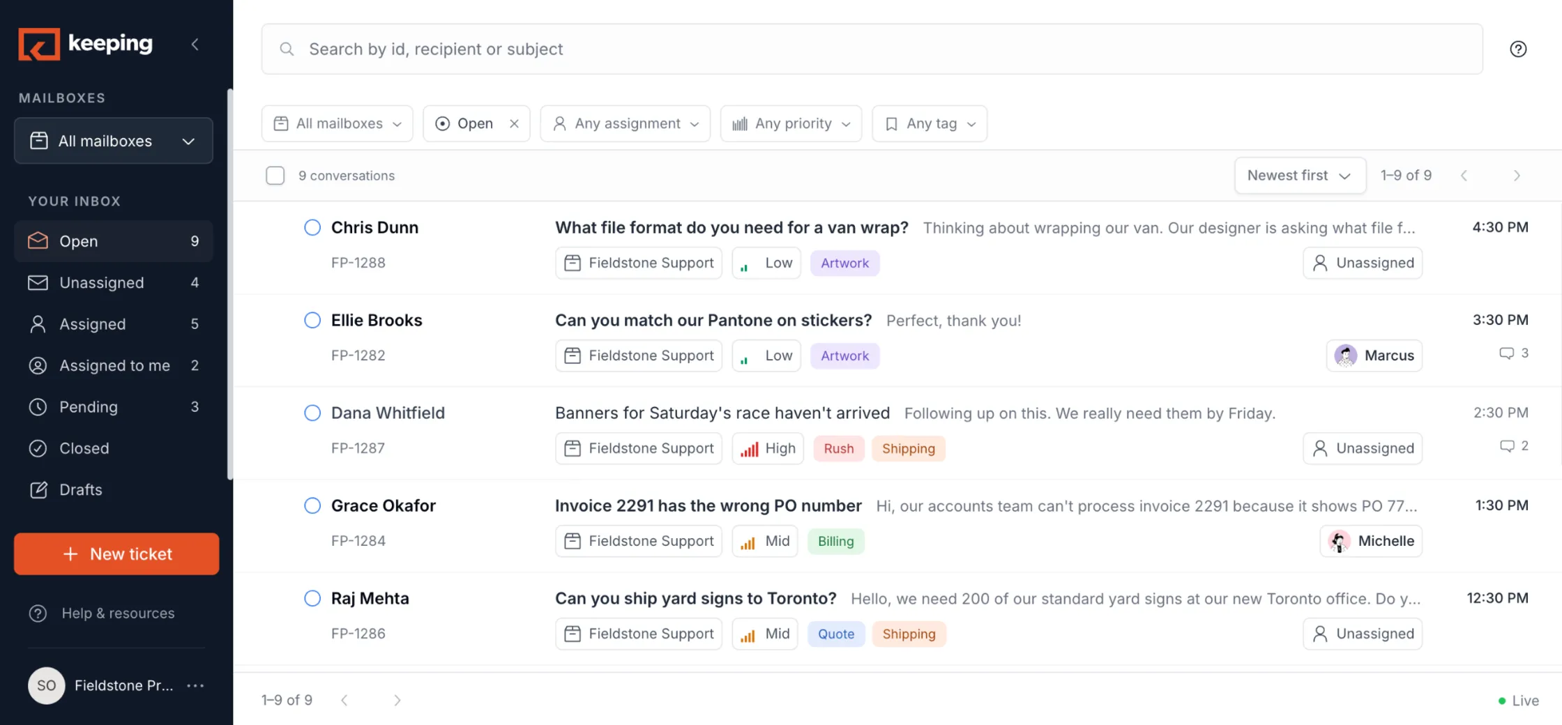The image size is (1562, 725).
Task: Click the Rush tag on FP-1287
Action: click(839, 448)
